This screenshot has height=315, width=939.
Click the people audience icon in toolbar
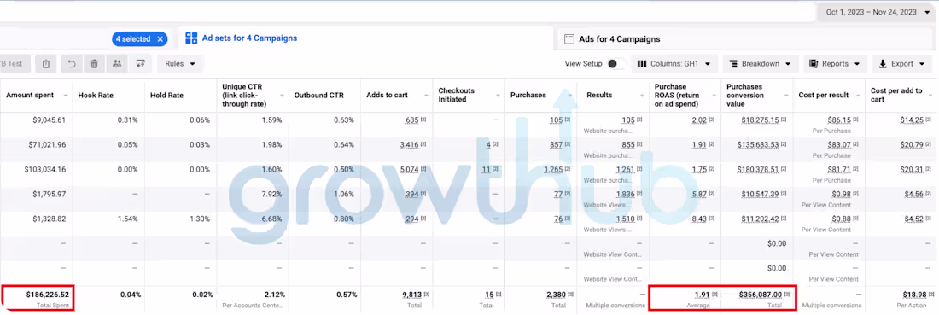click(118, 63)
